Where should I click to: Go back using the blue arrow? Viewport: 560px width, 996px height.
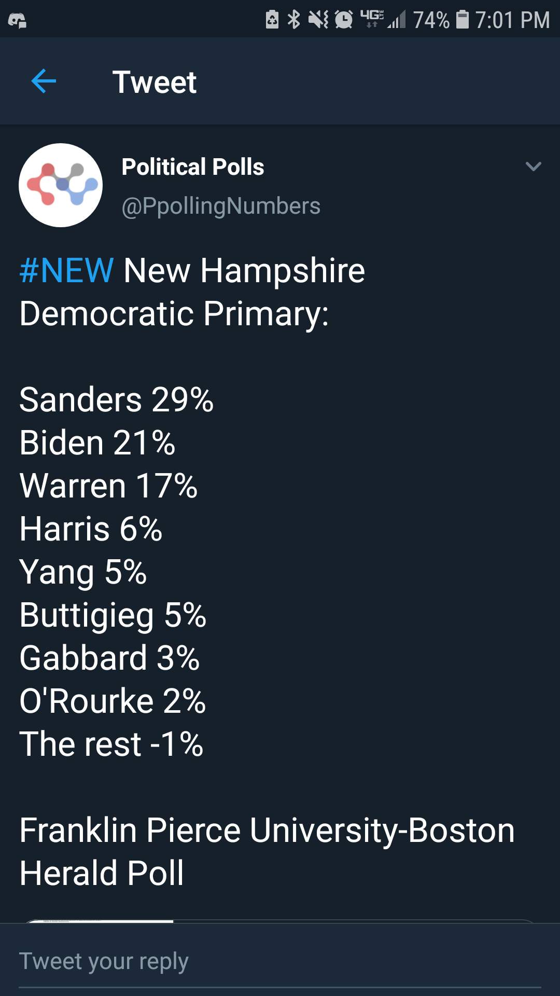44,81
